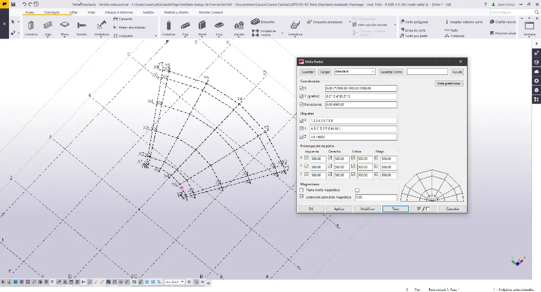Click the Undo arrow in title bar
The height and width of the screenshot is (292, 541).
coord(24,4)
